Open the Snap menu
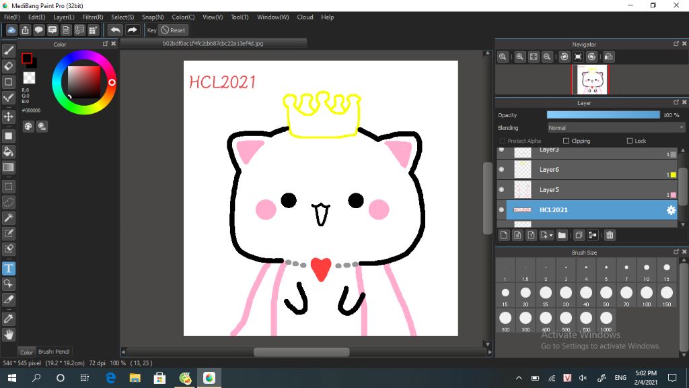This screenshot has height=388, width=689. [x=153, y=17]
